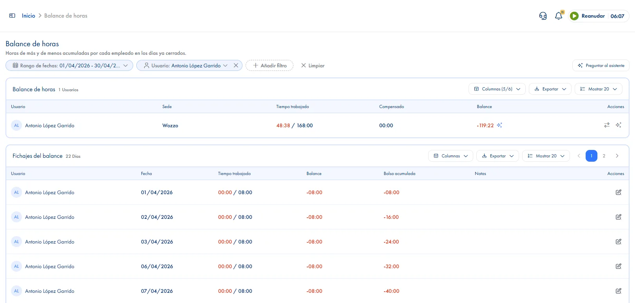Open the support headset icon
The width and height of the screenshot is (635, 303).
(543, 16)
